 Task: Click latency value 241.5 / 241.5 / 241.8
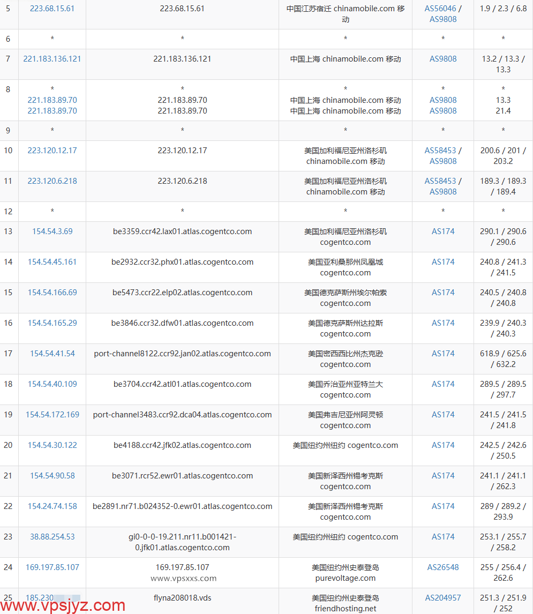(503, 420)
